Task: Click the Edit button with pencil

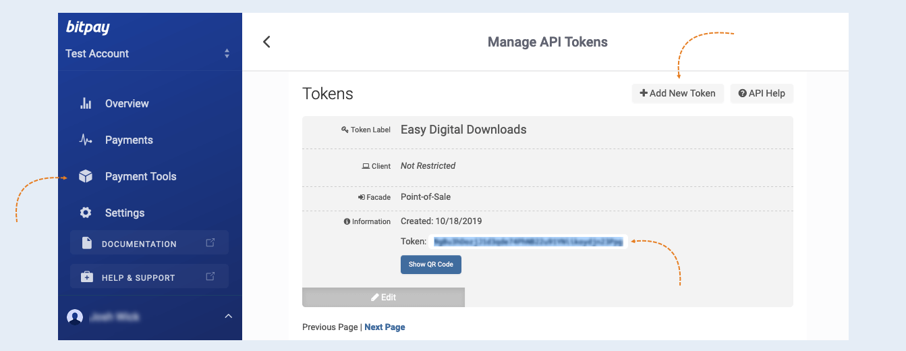Action: (383, 297)
